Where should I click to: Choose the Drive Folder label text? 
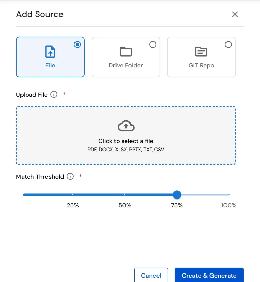click(x=126, y=65)
